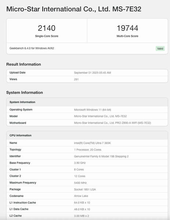Click the 64.0 KB x 10 value

[x=82, y=203]
